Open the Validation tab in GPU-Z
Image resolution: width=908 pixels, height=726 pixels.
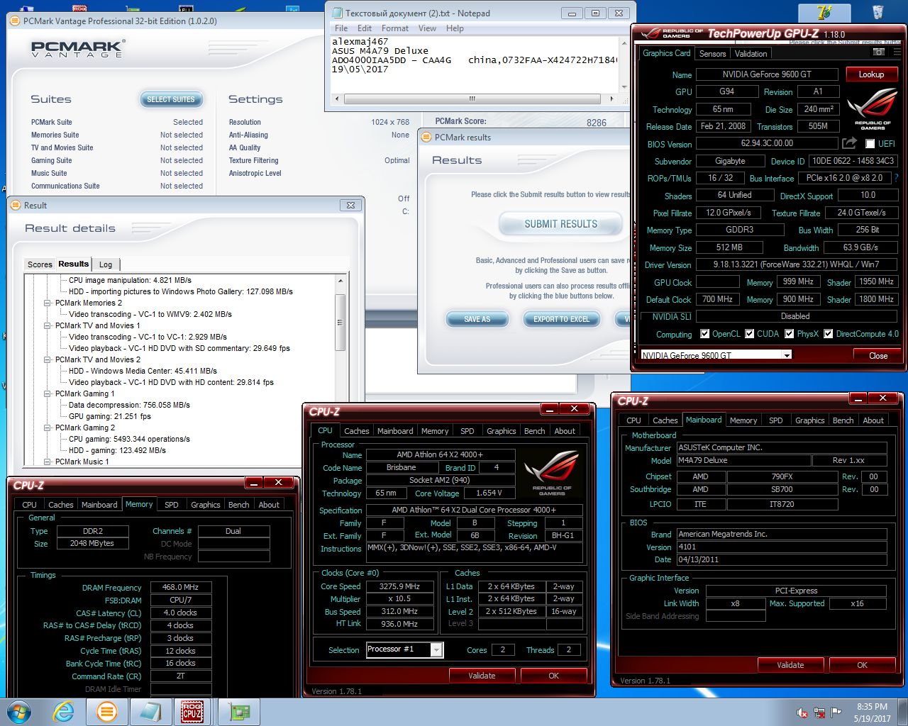[751, 54]
